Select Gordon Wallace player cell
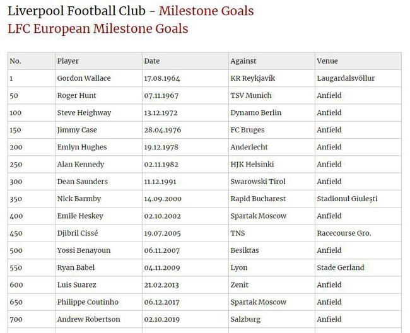 tap(84, 78)
